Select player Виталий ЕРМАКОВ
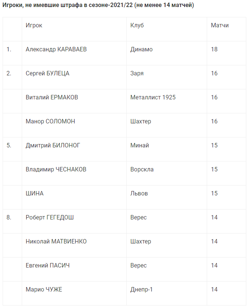The width and height of the screenshot is (247, 307). pos(52,98)
